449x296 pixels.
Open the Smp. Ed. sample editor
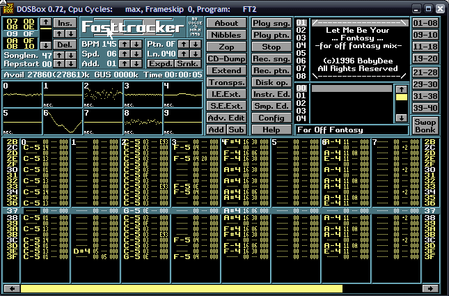(x=271, y=106)
